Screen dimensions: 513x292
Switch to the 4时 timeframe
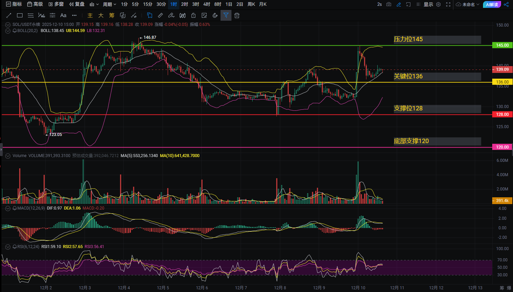coord(207,4)
